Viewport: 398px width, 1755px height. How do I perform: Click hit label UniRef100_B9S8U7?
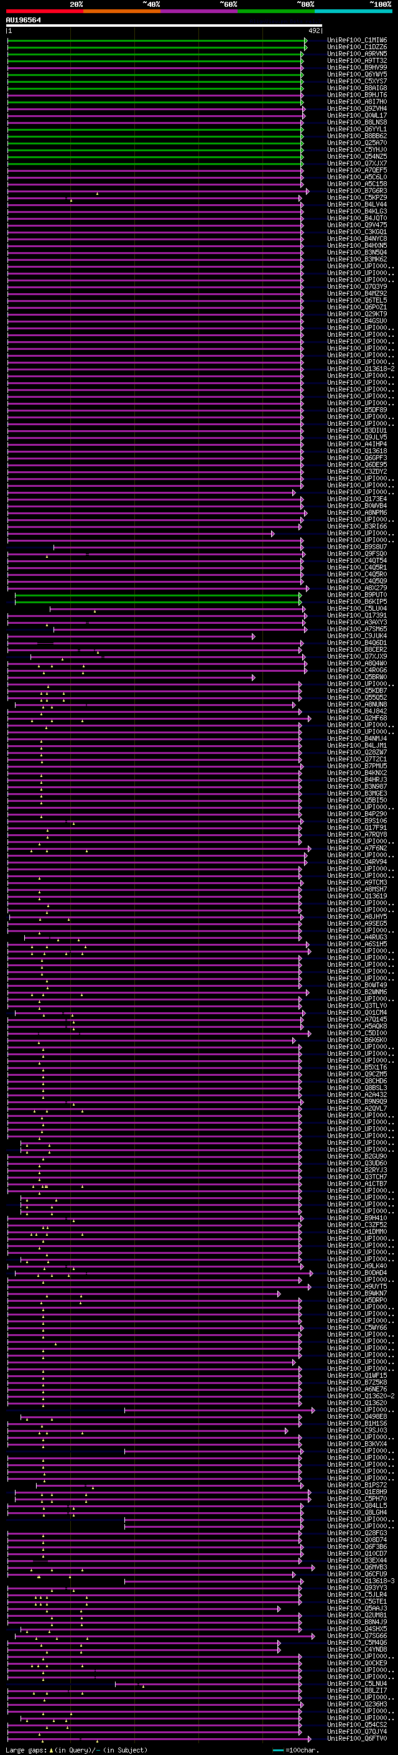(x=357, y=547)
